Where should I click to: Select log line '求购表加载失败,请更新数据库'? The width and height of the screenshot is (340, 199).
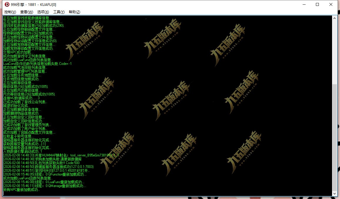pyautogui.click(x=42, y=159)
